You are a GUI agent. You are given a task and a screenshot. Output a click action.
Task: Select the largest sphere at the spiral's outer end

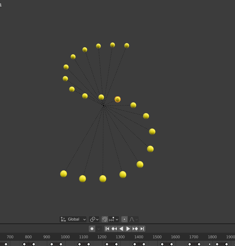click(x=64, y=174)
